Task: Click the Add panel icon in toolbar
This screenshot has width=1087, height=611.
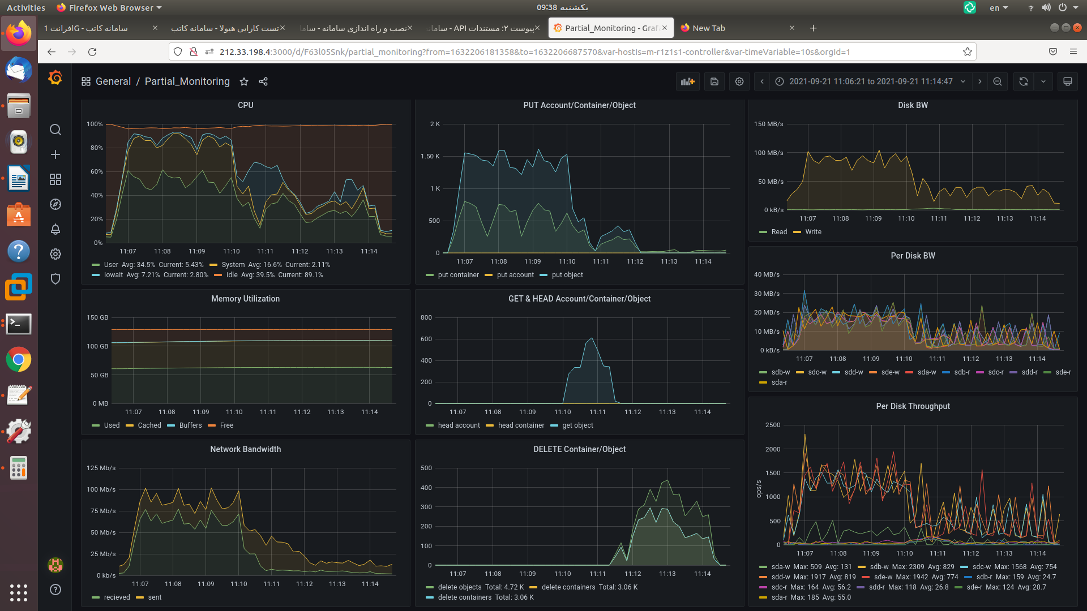Action: pyautogui.click(x=687, y=81)
